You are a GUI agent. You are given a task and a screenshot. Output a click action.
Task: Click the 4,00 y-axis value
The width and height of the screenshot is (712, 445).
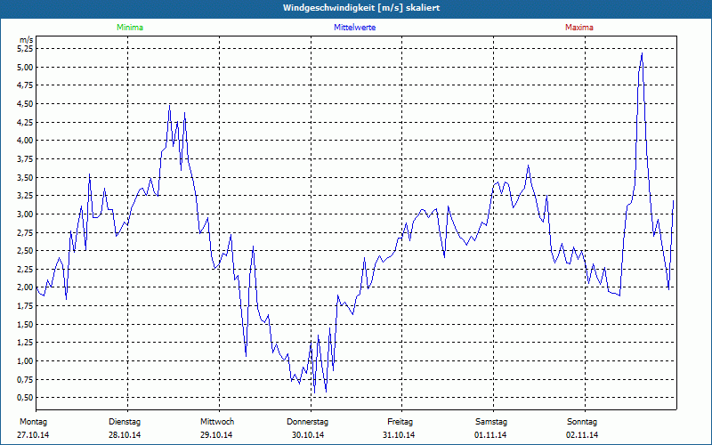pyautogui.click(x=26, y=141)
